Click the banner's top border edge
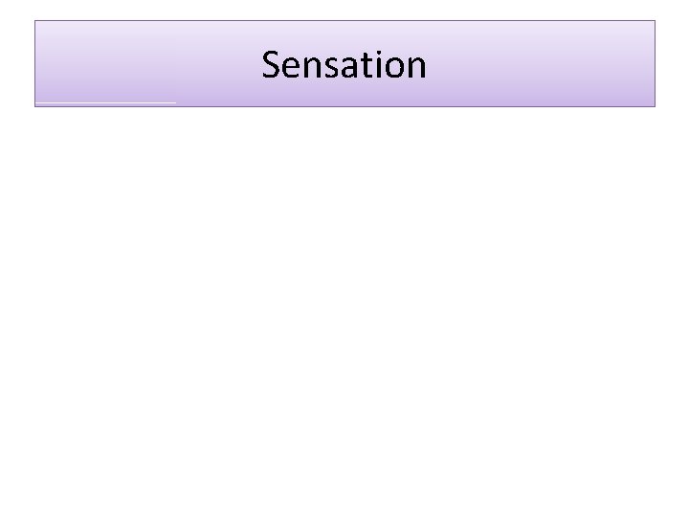The height and width of the screenshot is (517, 689). (344, 21)
